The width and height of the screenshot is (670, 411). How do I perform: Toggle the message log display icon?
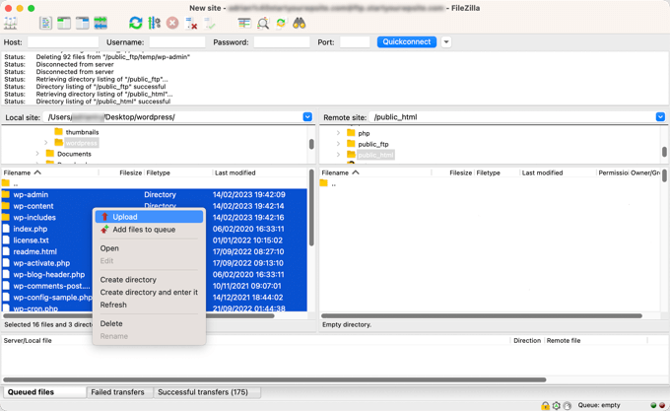pyautogui.click(x=45, y=23)
